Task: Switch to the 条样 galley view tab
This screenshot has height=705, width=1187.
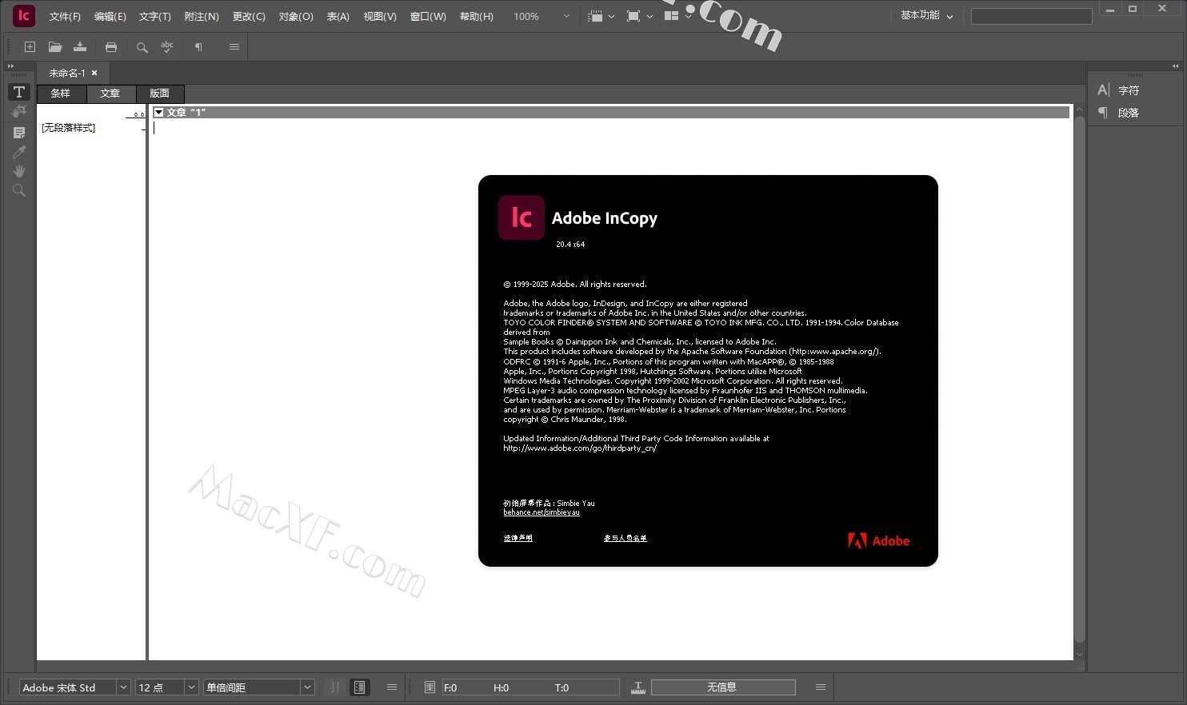Action: (x=61, y=94)
